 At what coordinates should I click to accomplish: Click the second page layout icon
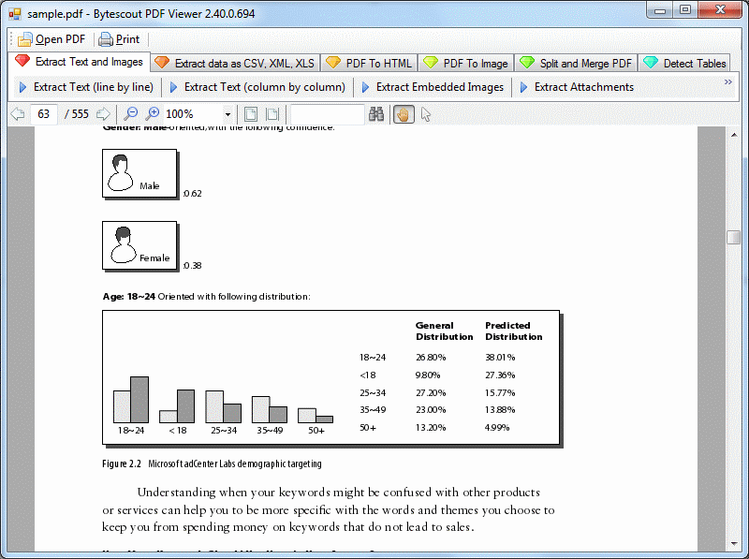(272, 114)
